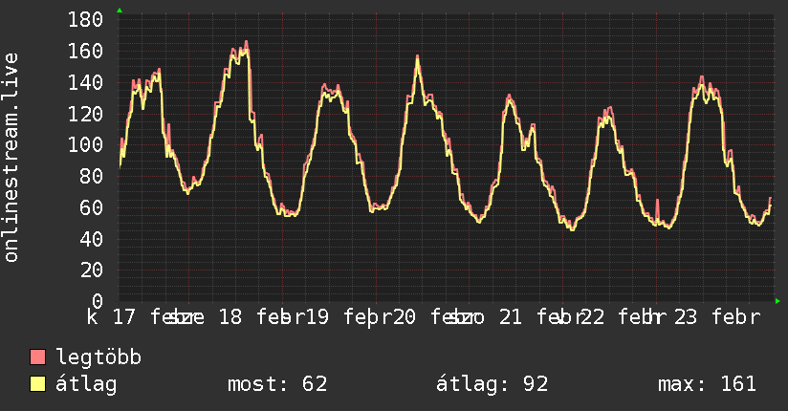Click the green arrow atop the y-axis
The height and width of the screenshot is (411, 788).
(120, 11)
